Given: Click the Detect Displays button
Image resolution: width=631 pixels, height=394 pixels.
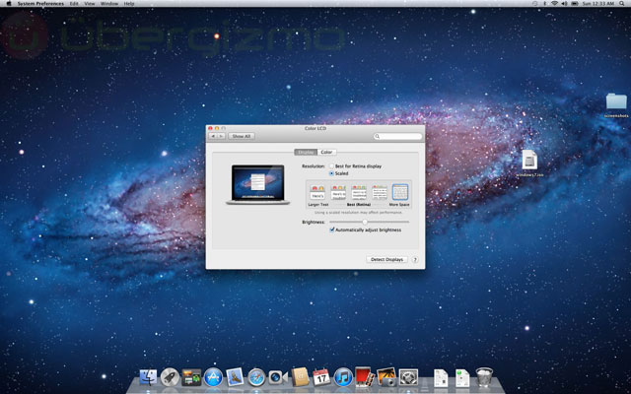Looking at the screenshot, I should [386, 260].
